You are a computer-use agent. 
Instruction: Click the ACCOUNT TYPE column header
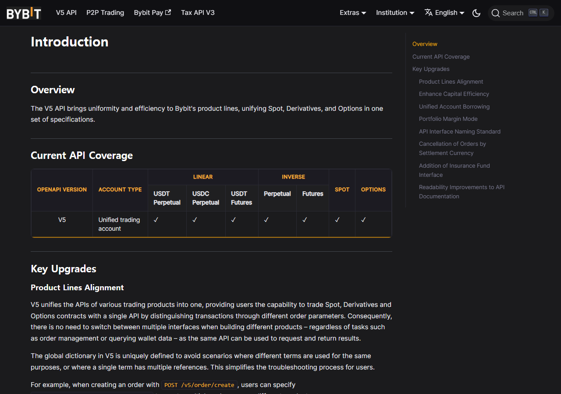pyautogui.click(x=120, y=190)
